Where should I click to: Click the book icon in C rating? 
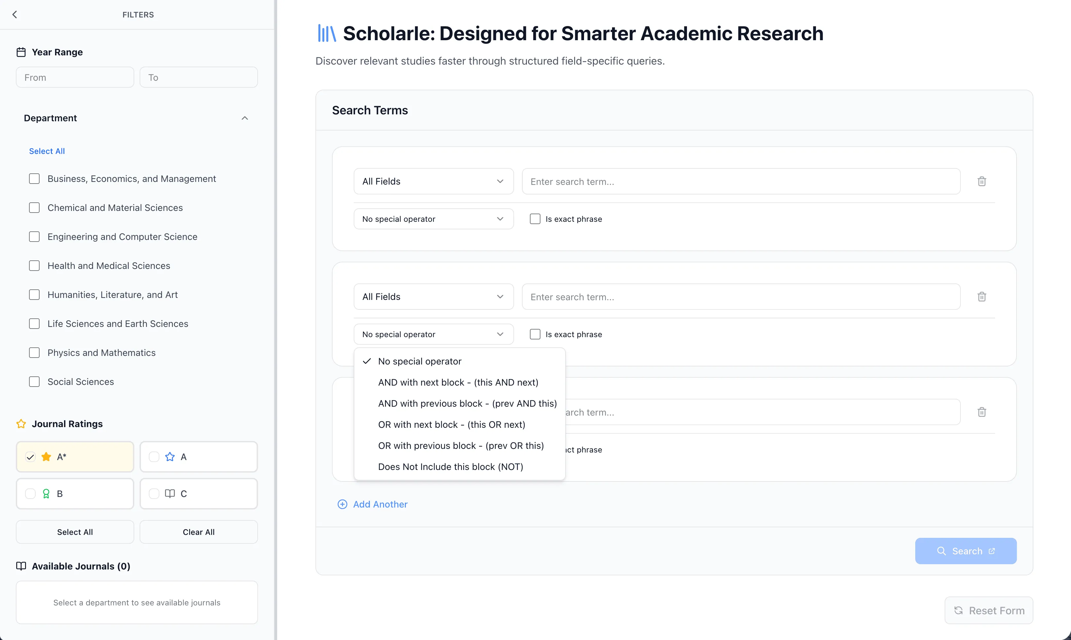pos(170,494)
